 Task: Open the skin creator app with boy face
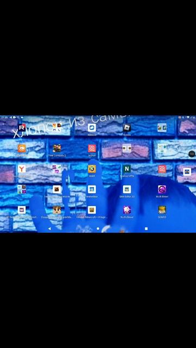[57, 210]
